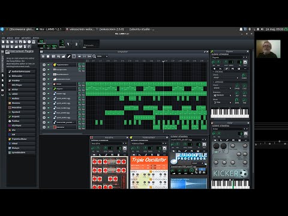Add an automation track in Song Editor
288x216 pixels.
[64, 56]
